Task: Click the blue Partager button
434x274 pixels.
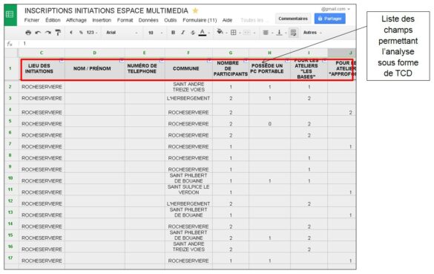Action: 330,19
